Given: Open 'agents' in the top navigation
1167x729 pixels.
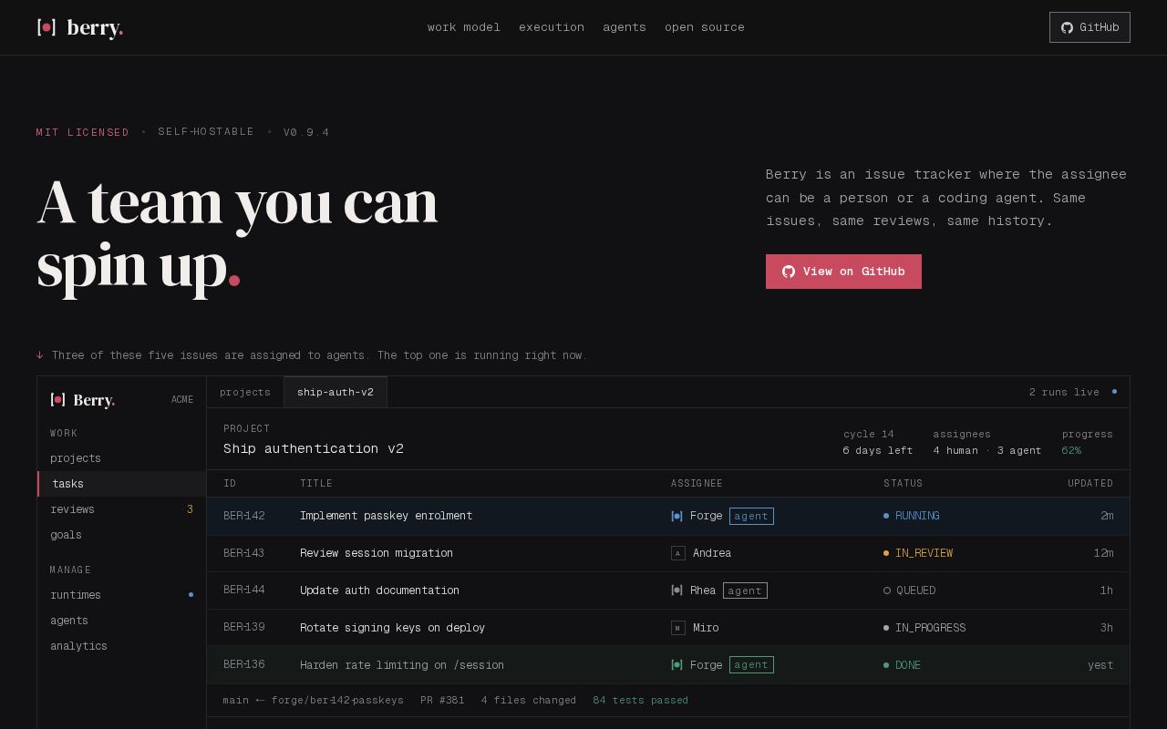Looking at the screenshot, I should click(x=625, y=27).
